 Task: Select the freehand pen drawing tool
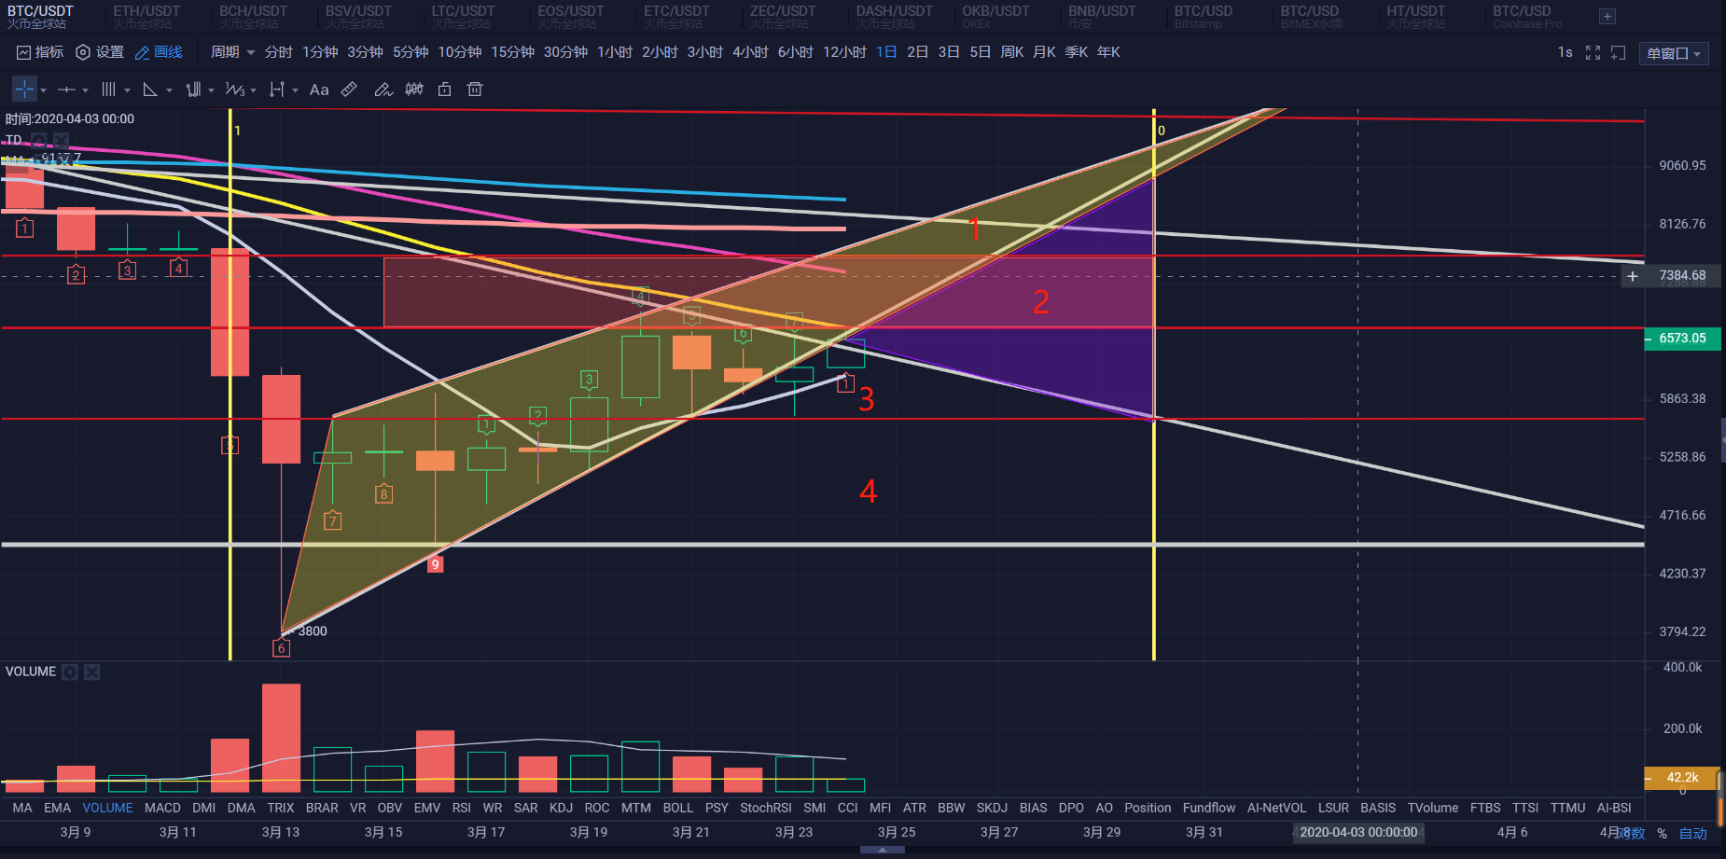click(383, 90)
